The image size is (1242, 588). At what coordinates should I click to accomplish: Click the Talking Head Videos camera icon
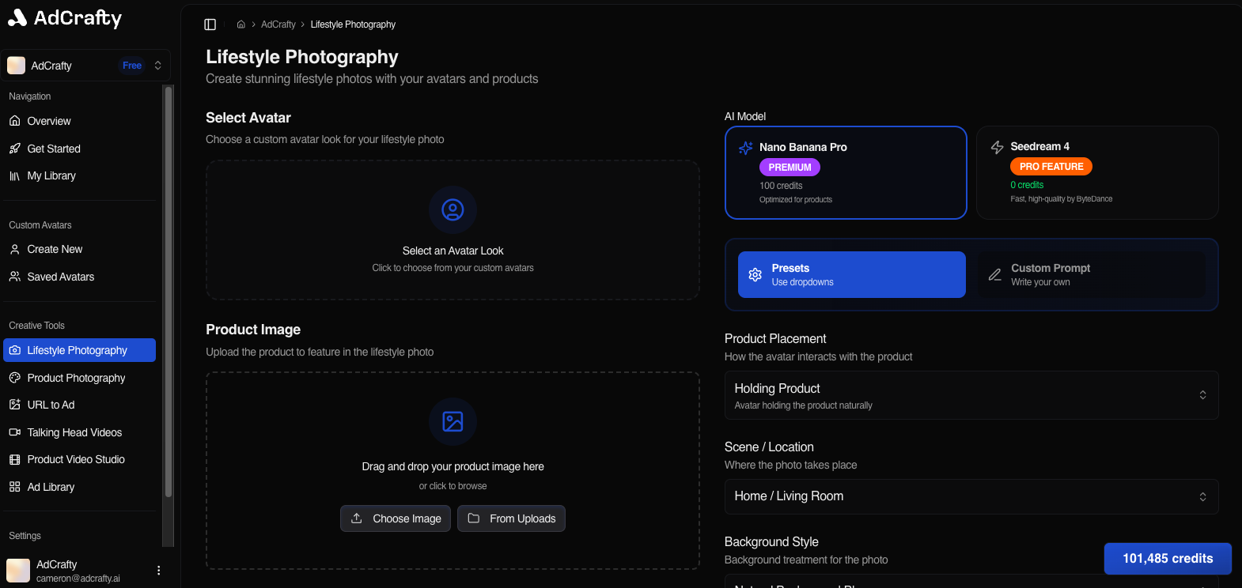pos(15,432)
